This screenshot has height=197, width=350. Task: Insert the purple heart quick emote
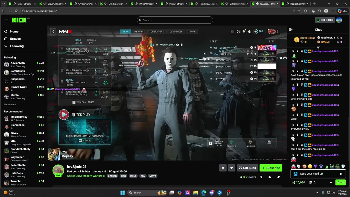pyautogui.click(x=315, y=166)
